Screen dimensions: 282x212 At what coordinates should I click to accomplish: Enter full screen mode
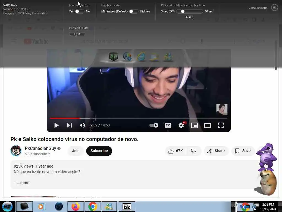point(221,125)
